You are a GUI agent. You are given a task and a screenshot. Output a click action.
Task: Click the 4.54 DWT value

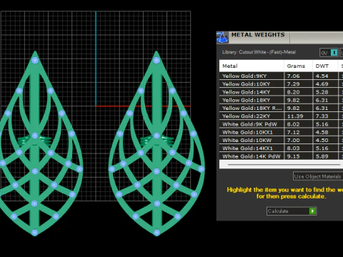coord(322,76)
